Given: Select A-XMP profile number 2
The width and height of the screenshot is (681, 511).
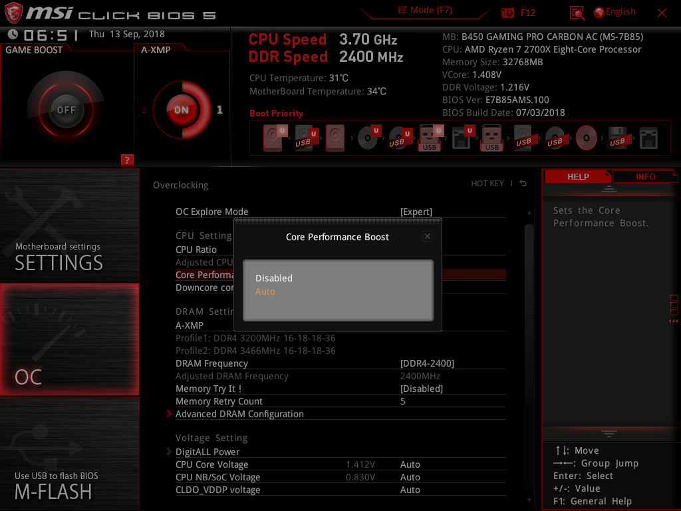Looking at the screenshot, I should point(144,110).
